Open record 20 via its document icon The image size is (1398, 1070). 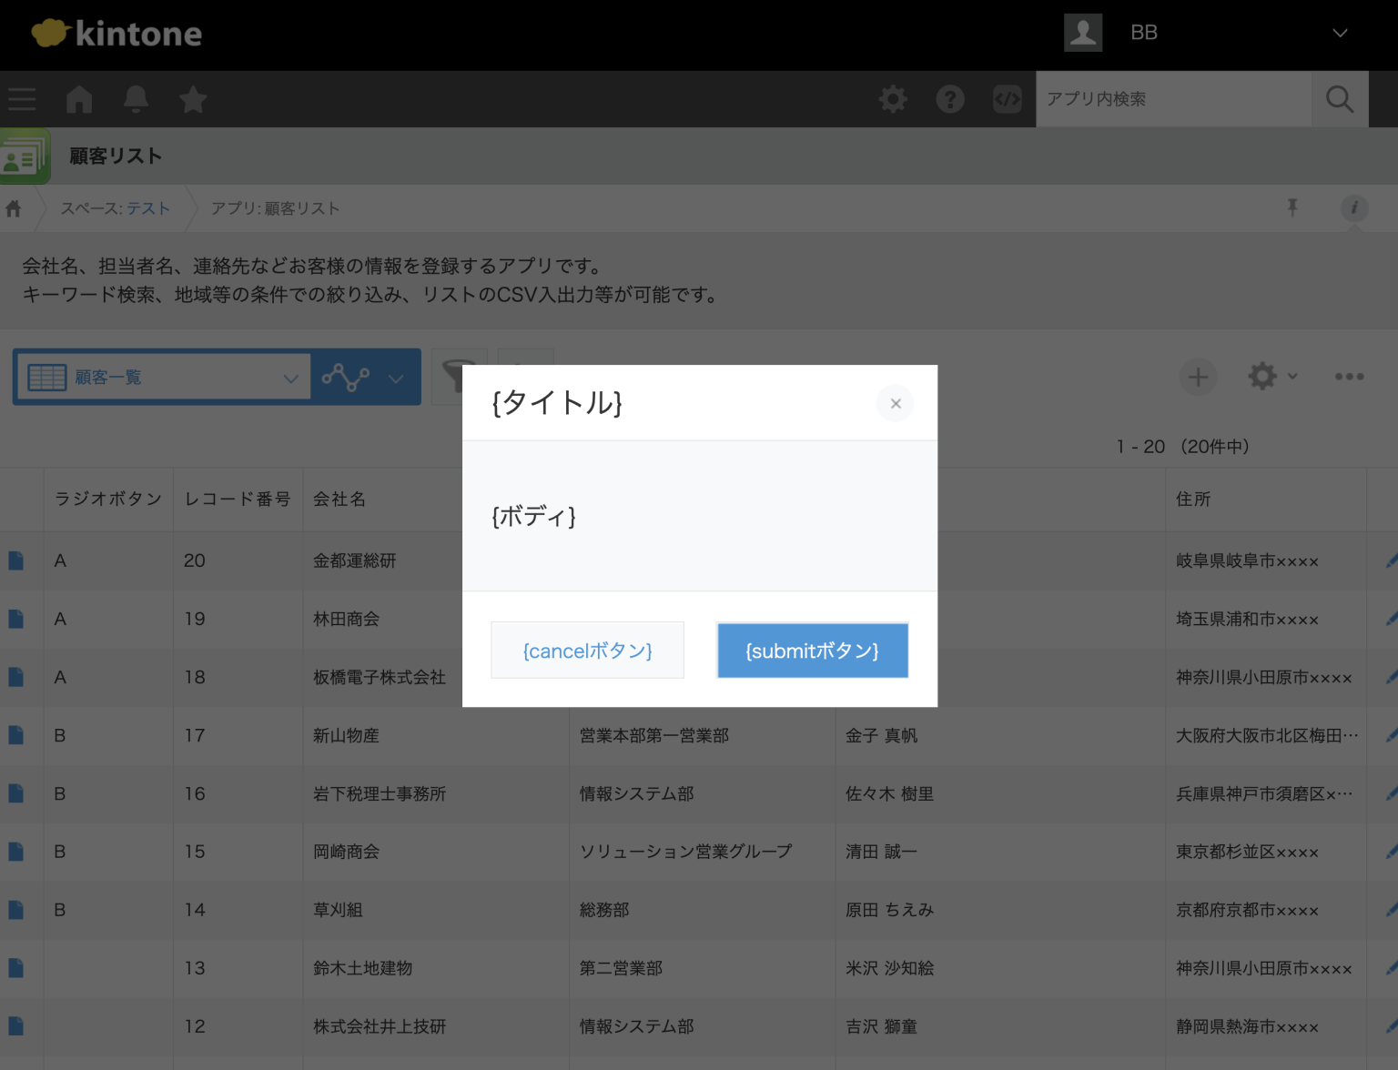(15, 560)
